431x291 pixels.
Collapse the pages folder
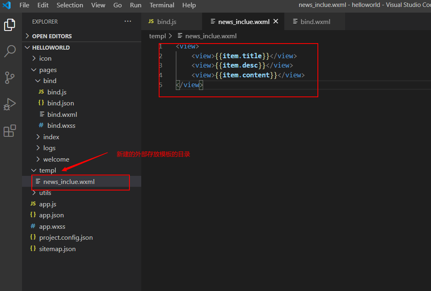pos(34,70)
